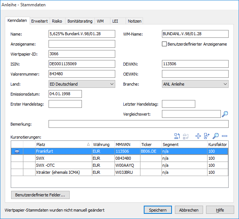Click the search icon beside Vergleichswert
Viewport: 239px width, 219px height.
225,114
